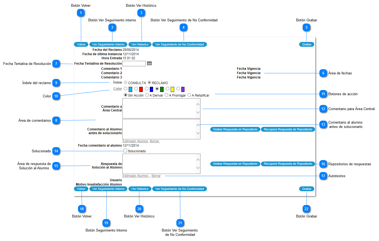The image size is (379, 241).
Task: Click scroll-down arrow in Respuesta de Solución box
Action: (198, 168)
